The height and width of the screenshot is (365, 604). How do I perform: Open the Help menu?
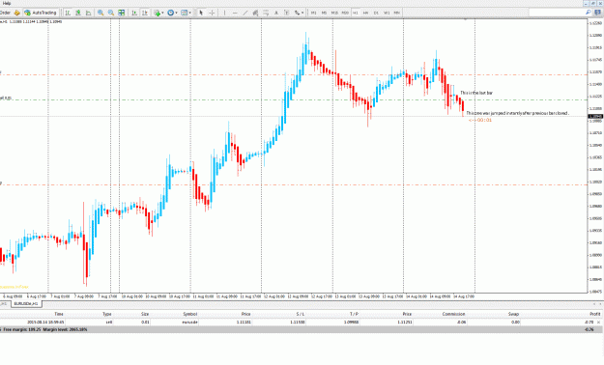point(7,3)
